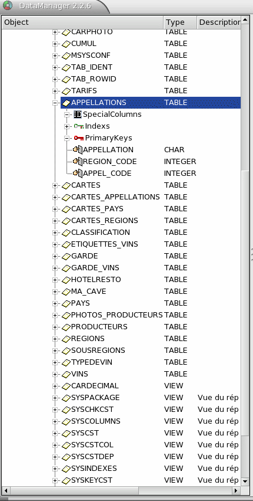Click the DataManager application icon in title bar
This screenshot has width=253, height=501.
click(x=7, y=5)
